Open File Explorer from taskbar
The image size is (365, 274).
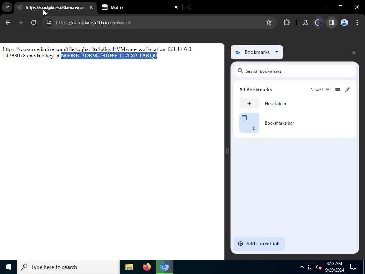[x=129, y=267]
